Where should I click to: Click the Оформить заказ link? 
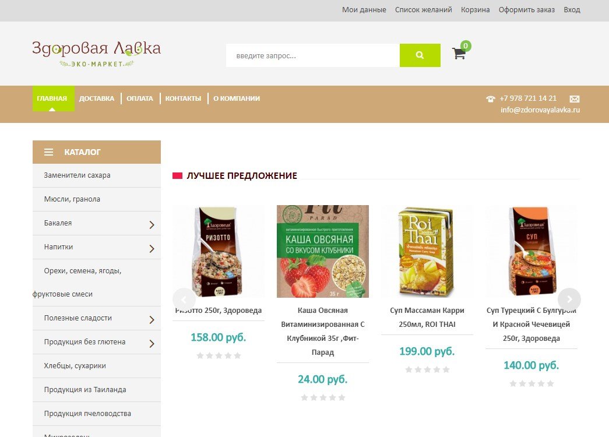pyautogui.click(x=527, y=10)
